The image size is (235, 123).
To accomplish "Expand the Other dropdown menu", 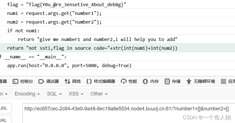I will (99, 94).
